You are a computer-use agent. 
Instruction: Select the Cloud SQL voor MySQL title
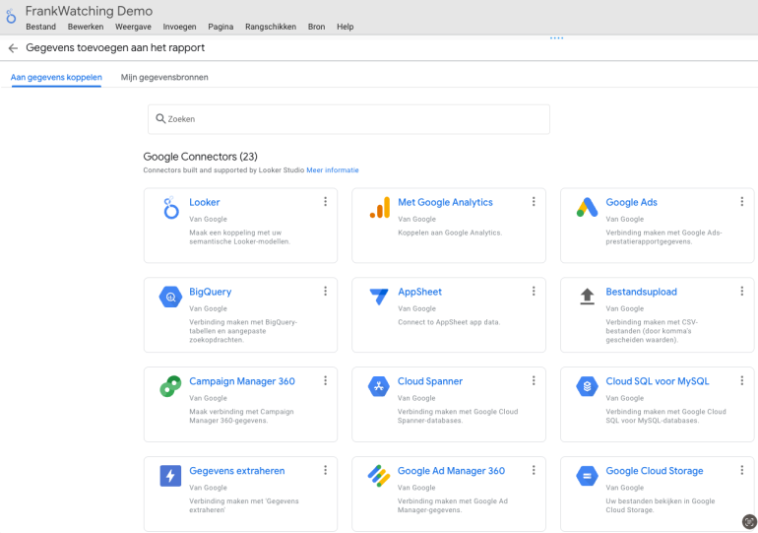658,381
